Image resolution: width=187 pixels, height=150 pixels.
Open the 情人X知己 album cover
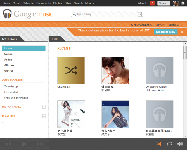coord(115,114)
